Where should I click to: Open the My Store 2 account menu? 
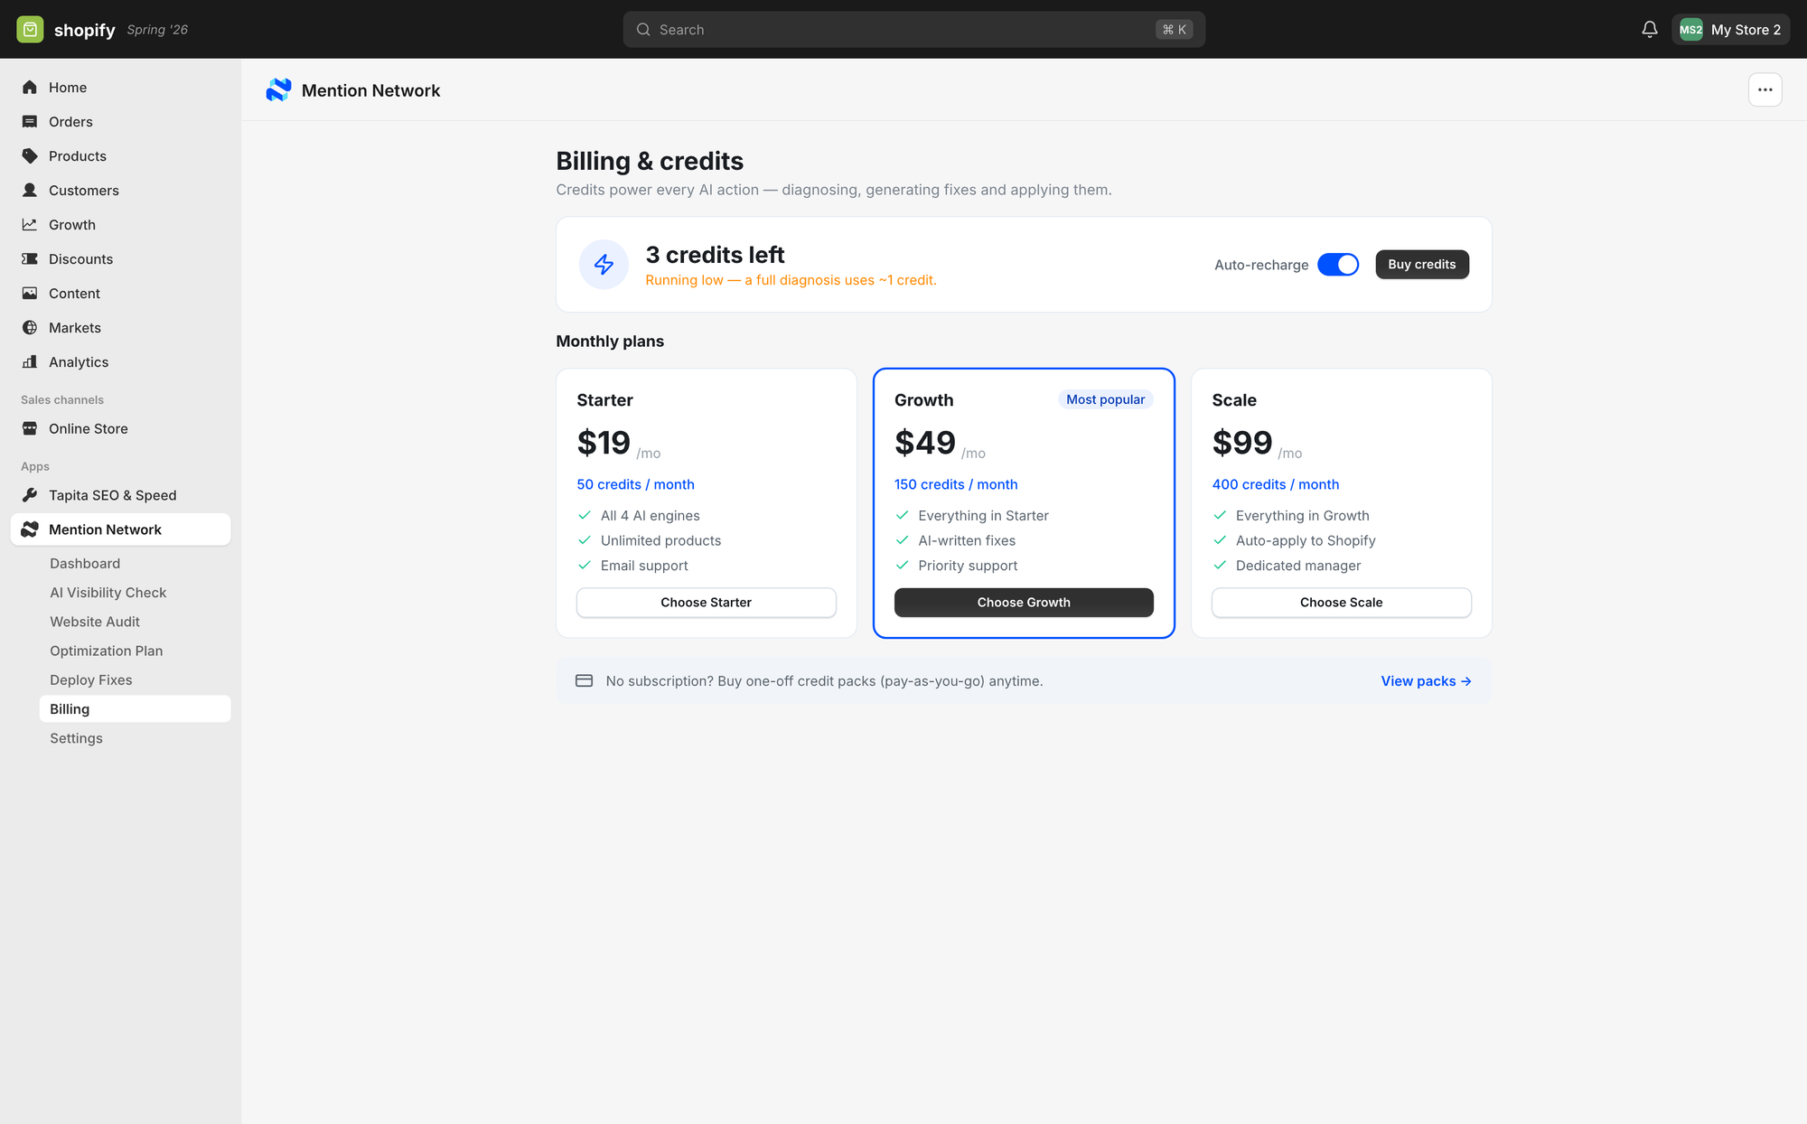pyautogui.click(x=1730, y=30)
